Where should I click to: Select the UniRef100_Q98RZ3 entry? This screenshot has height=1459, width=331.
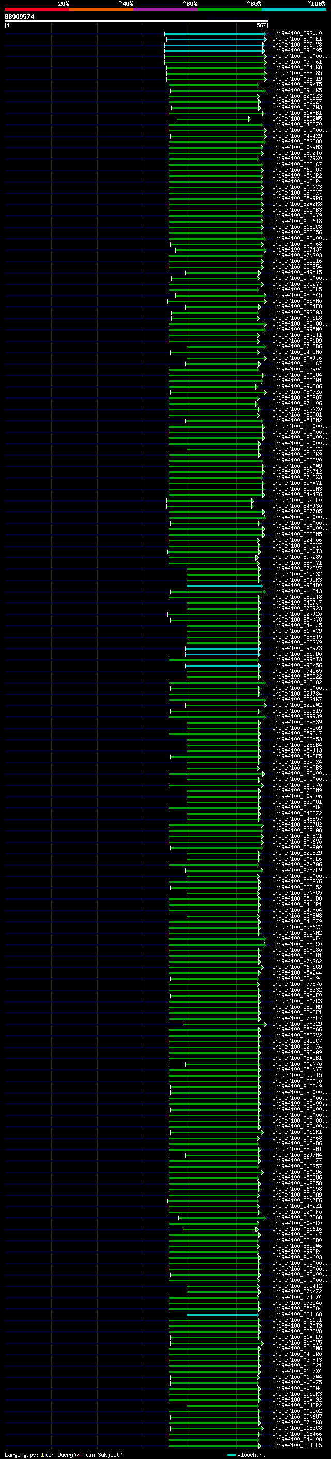297,648
